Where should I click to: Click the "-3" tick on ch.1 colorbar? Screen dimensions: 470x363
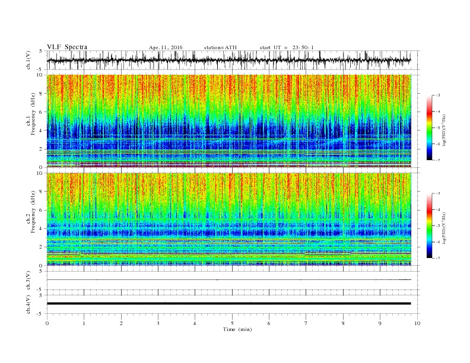438,95
